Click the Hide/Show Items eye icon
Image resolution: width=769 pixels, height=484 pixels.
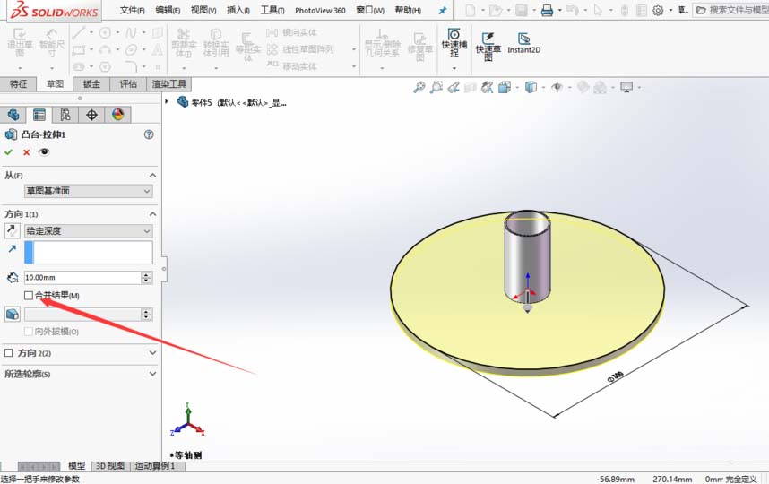click(557, 87)
